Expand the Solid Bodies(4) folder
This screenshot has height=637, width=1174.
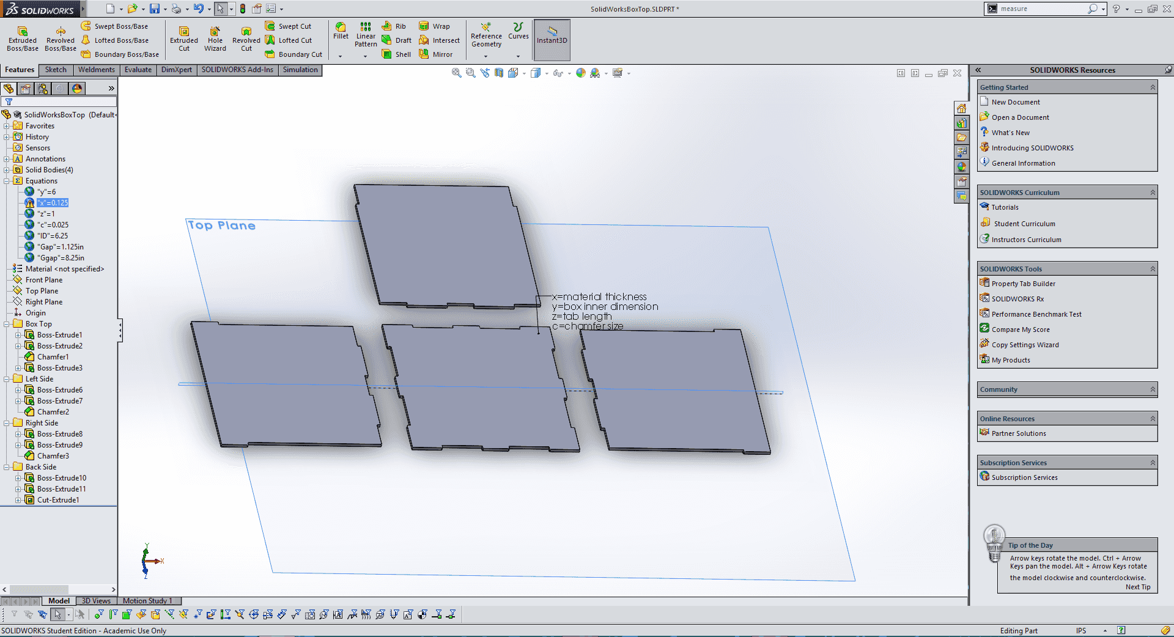click(x=7, y=170)
